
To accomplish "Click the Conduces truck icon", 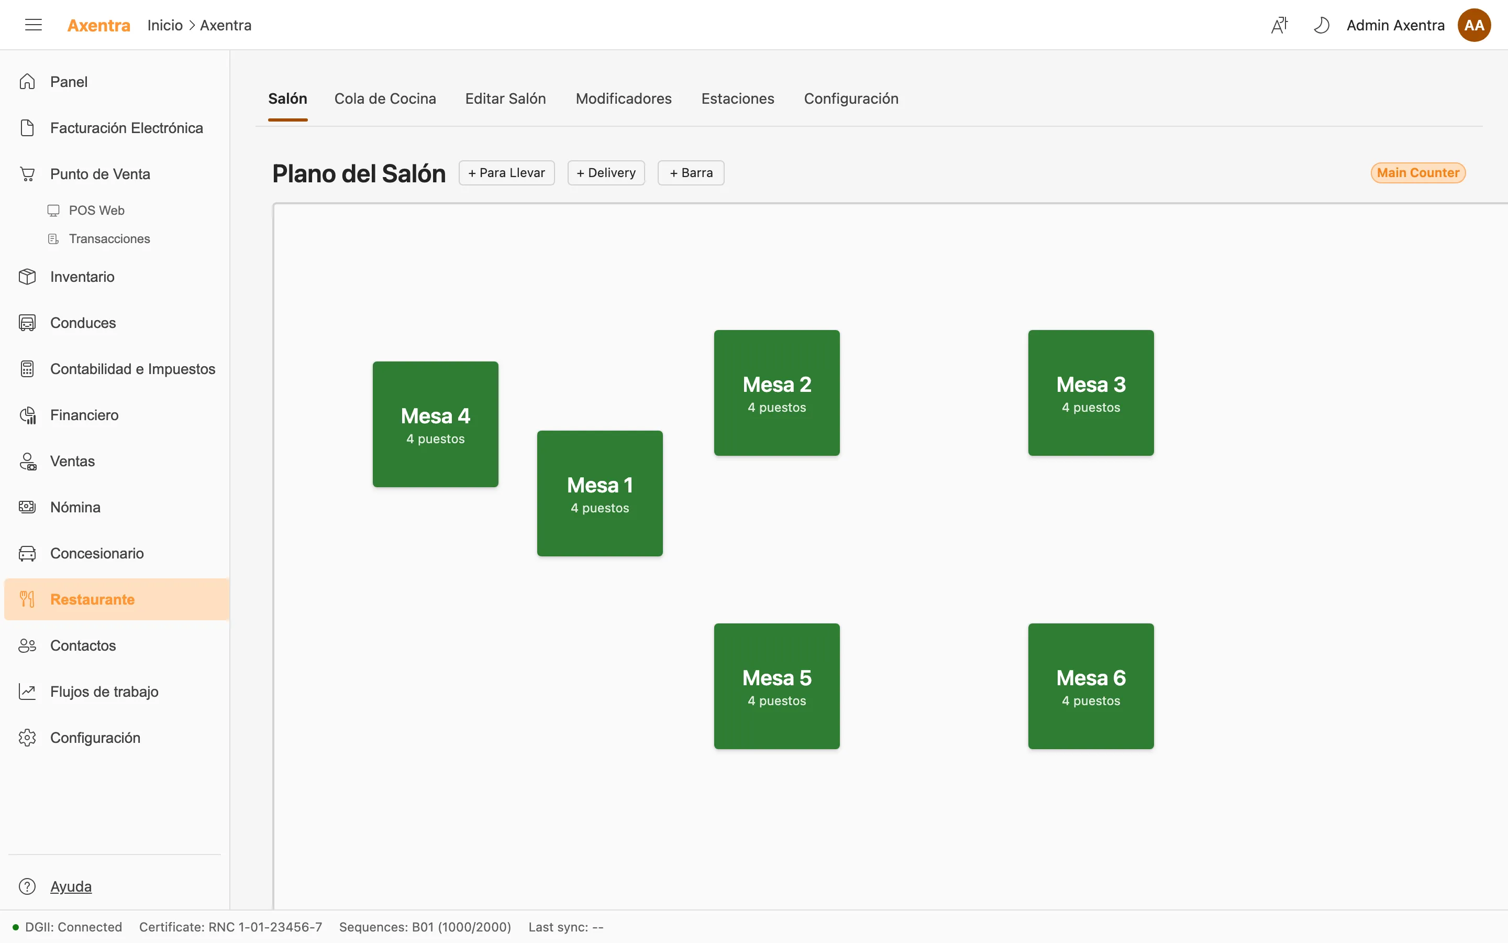I will pyautogui.click(x=27, y=322).
